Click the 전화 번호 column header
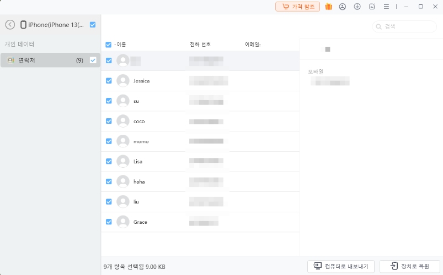443x275 pixels. pos(200,45)
